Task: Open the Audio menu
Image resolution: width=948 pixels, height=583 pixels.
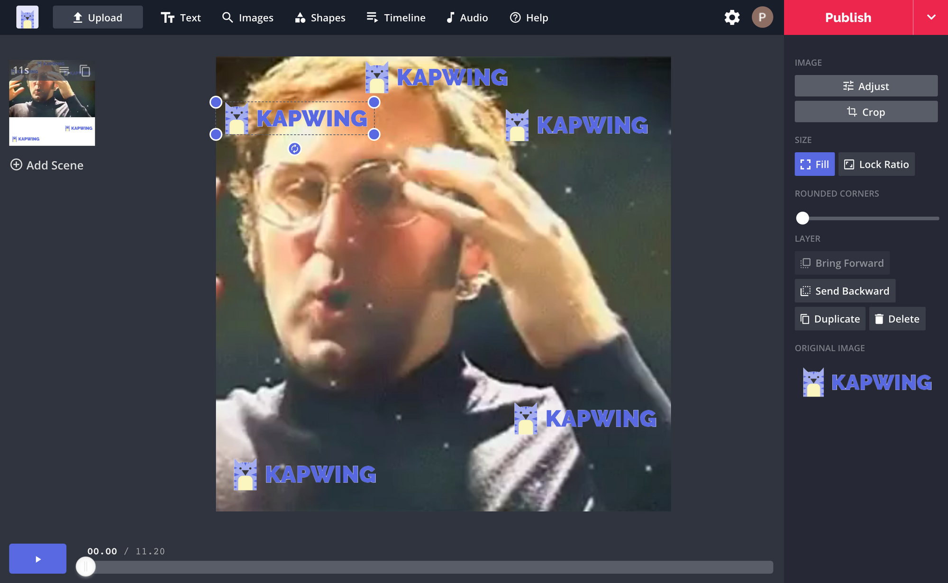Action: tap(467, 18)
